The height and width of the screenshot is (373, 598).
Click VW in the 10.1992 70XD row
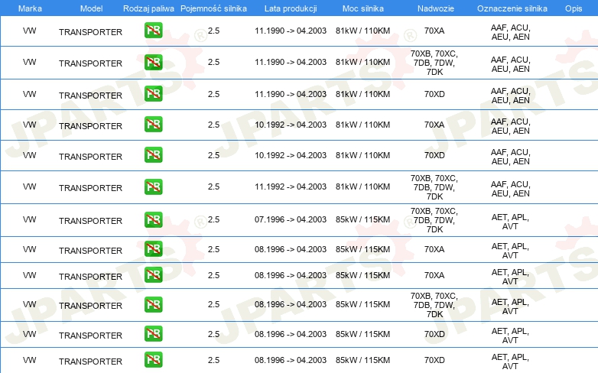point(29,155)
